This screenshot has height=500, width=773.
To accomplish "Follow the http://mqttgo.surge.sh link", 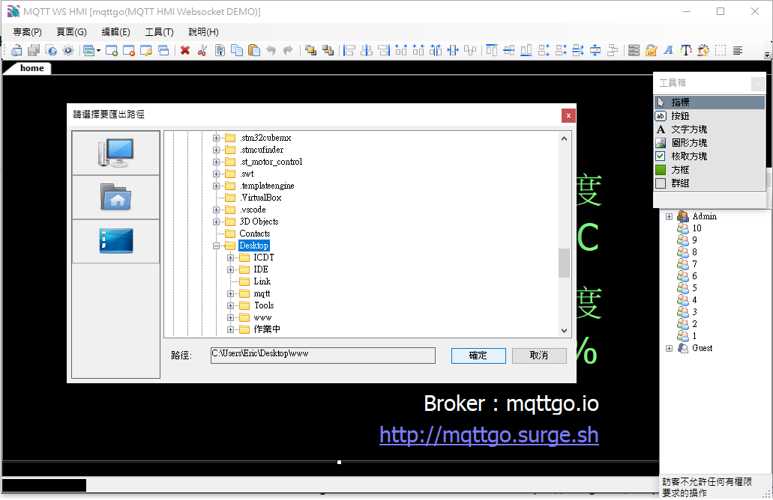I will (x=489, y=436).
